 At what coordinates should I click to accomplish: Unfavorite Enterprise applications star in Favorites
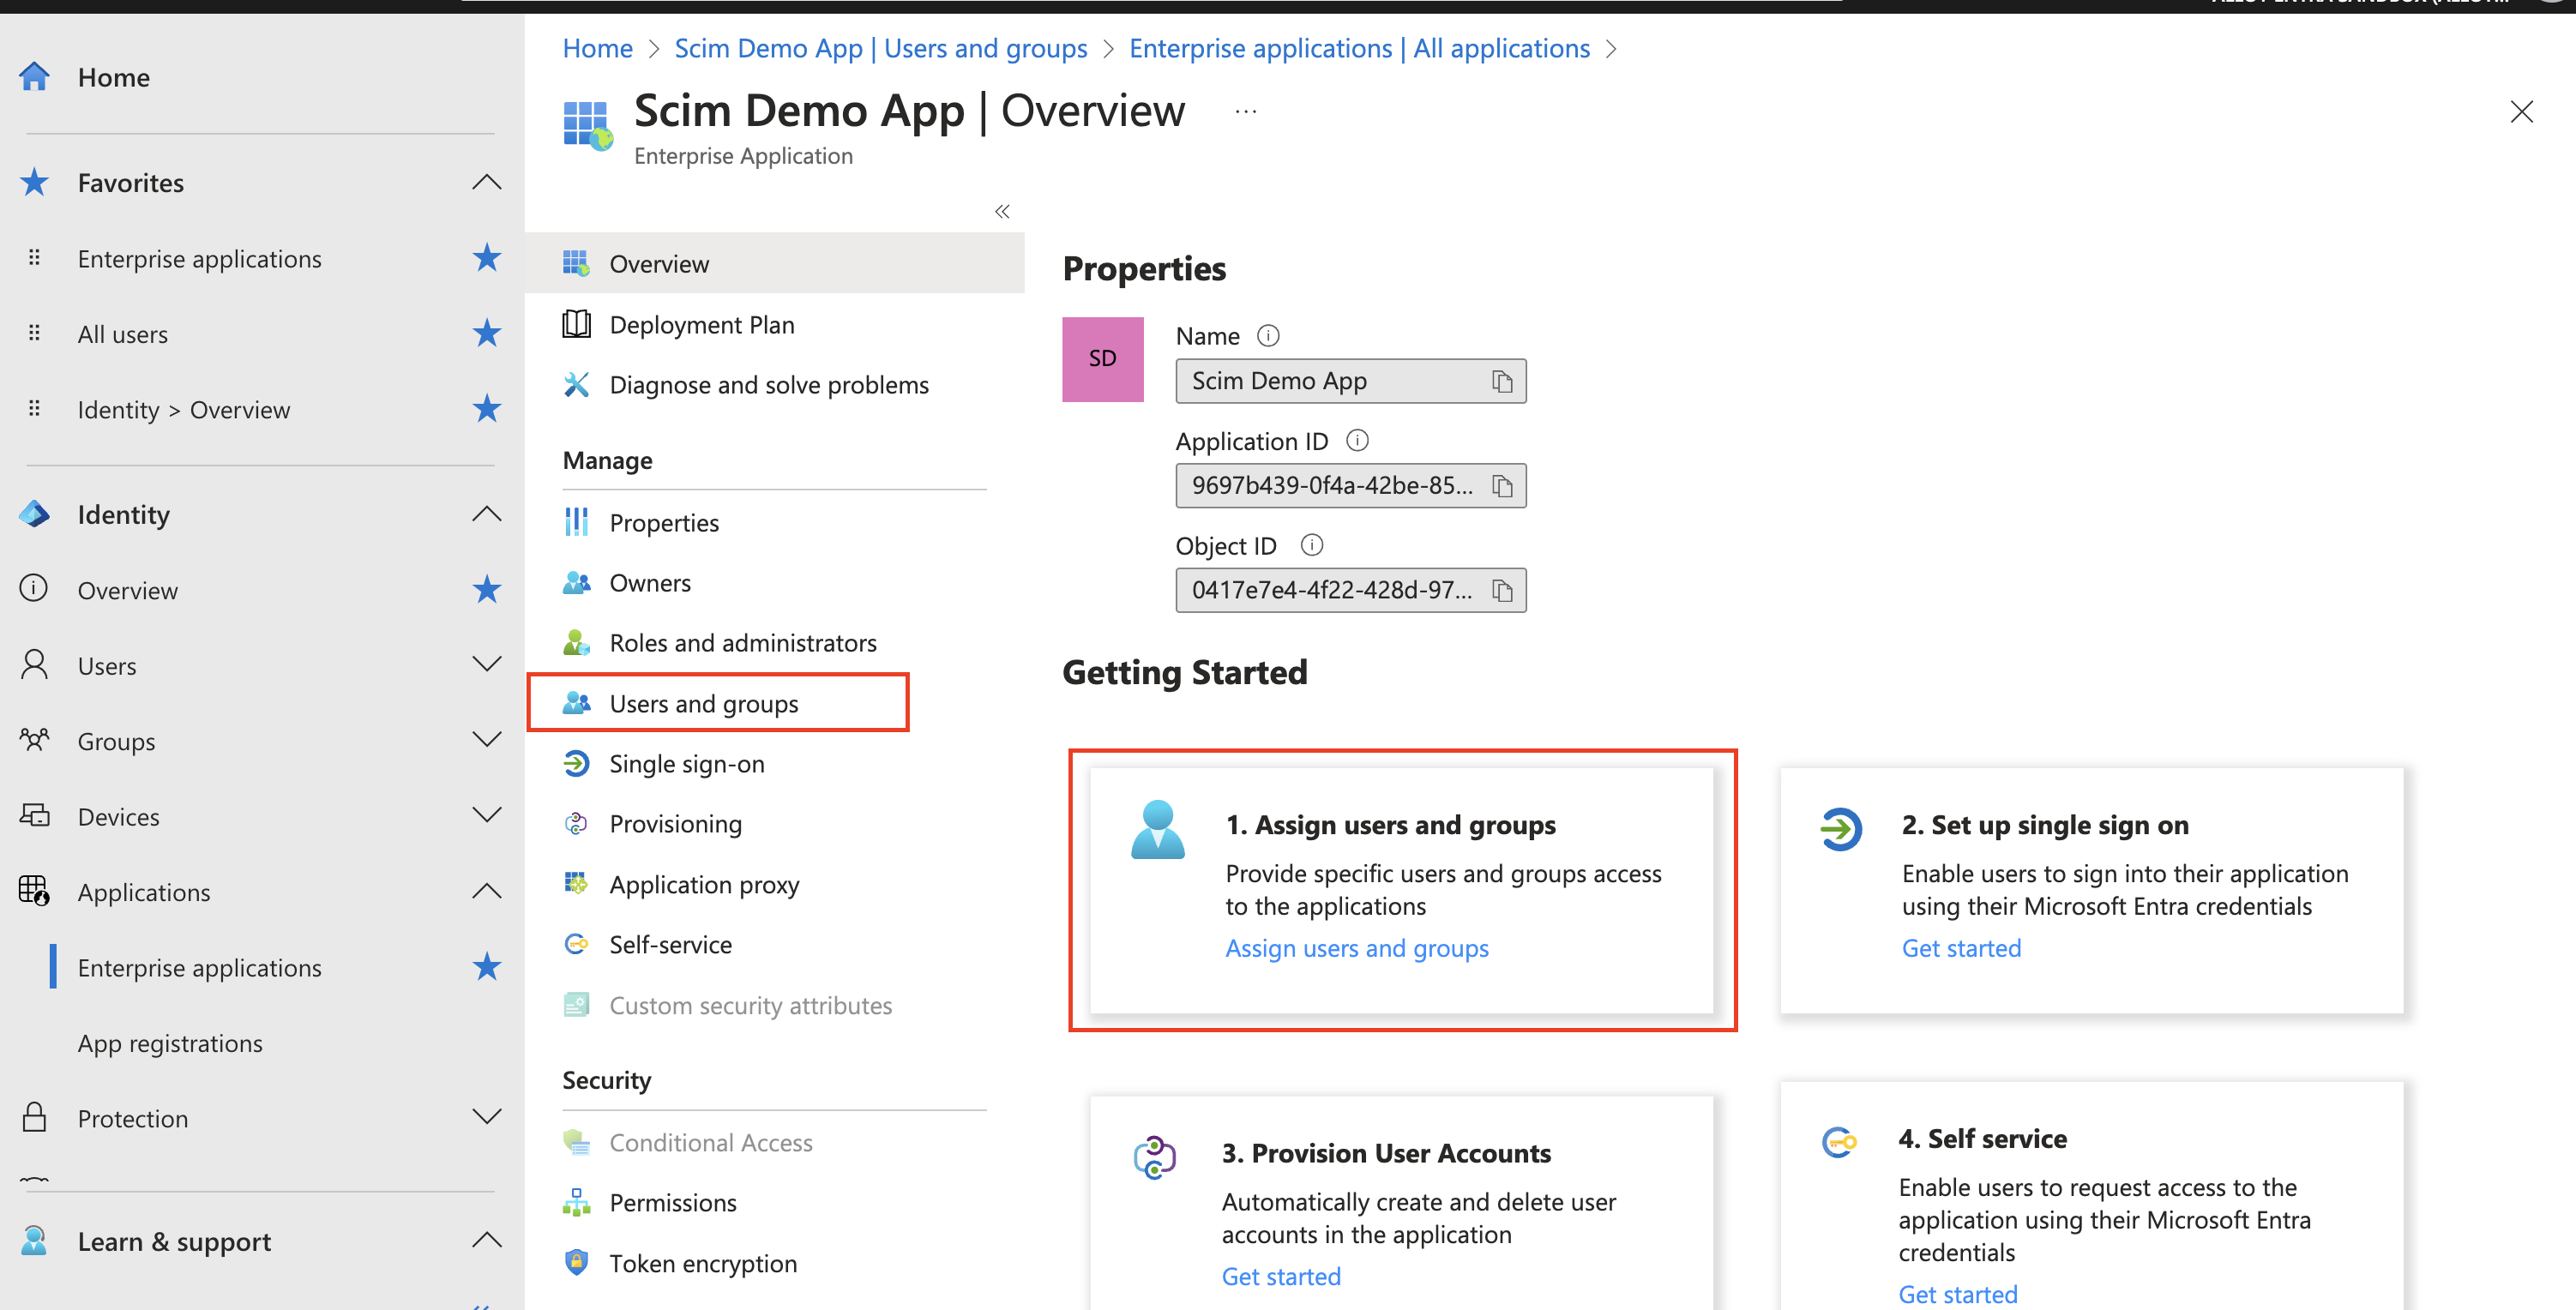[x=486, y=258]
